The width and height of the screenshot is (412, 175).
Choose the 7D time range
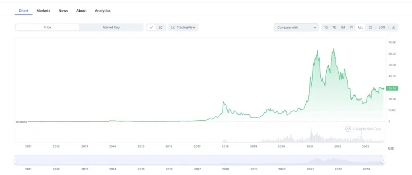point(334,27)
